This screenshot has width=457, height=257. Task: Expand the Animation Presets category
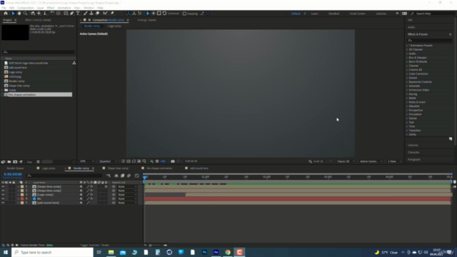point(407,46)
